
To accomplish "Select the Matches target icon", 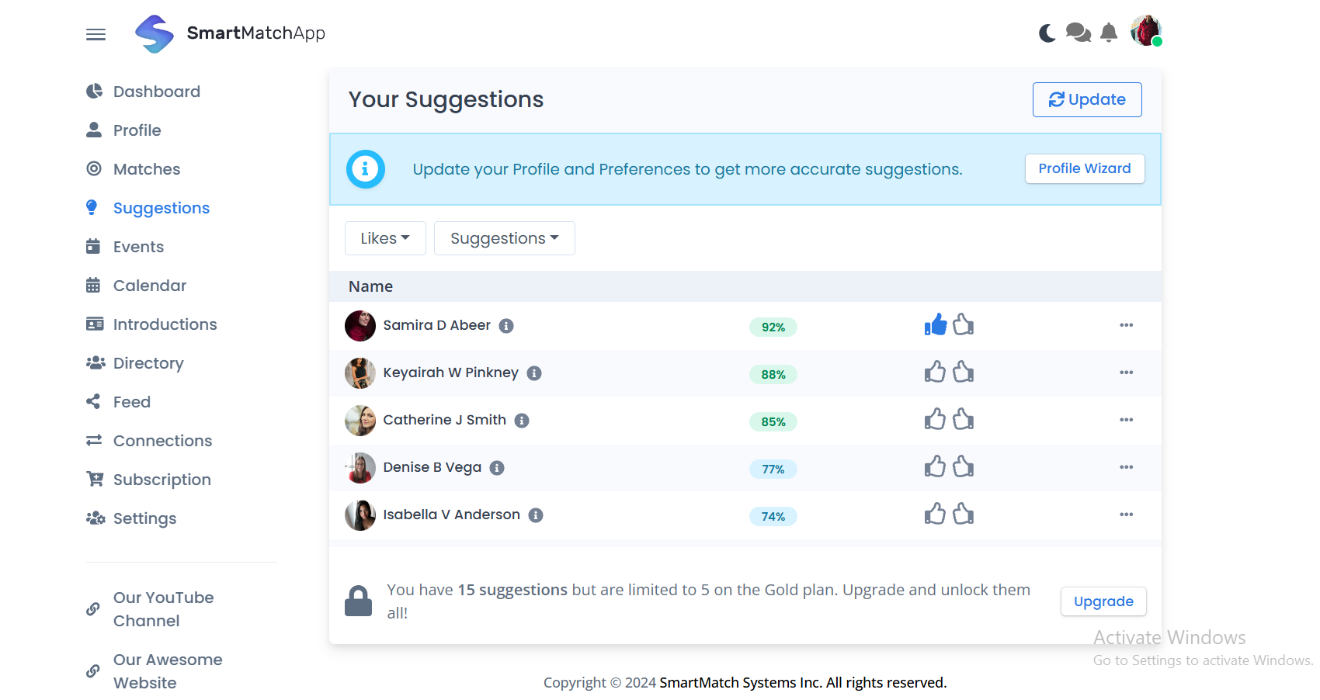I will point(93,168).
